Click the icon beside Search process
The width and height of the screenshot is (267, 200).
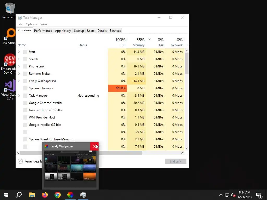25,59
